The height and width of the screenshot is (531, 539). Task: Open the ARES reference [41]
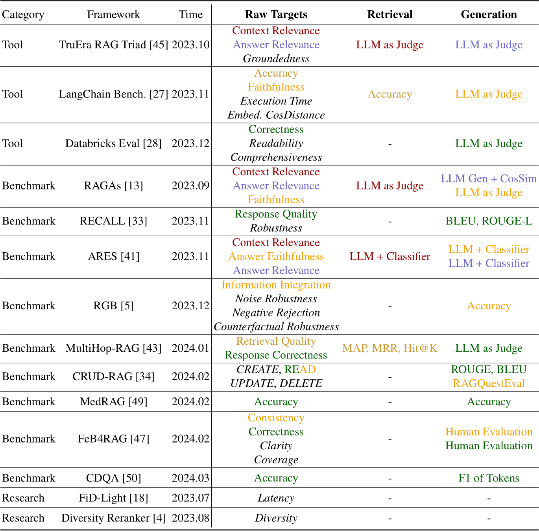pyautogui.click(x=130, y=256)
